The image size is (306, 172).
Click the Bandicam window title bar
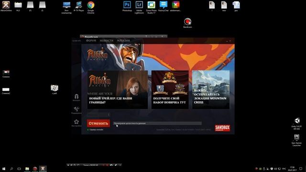pos(123,36)
